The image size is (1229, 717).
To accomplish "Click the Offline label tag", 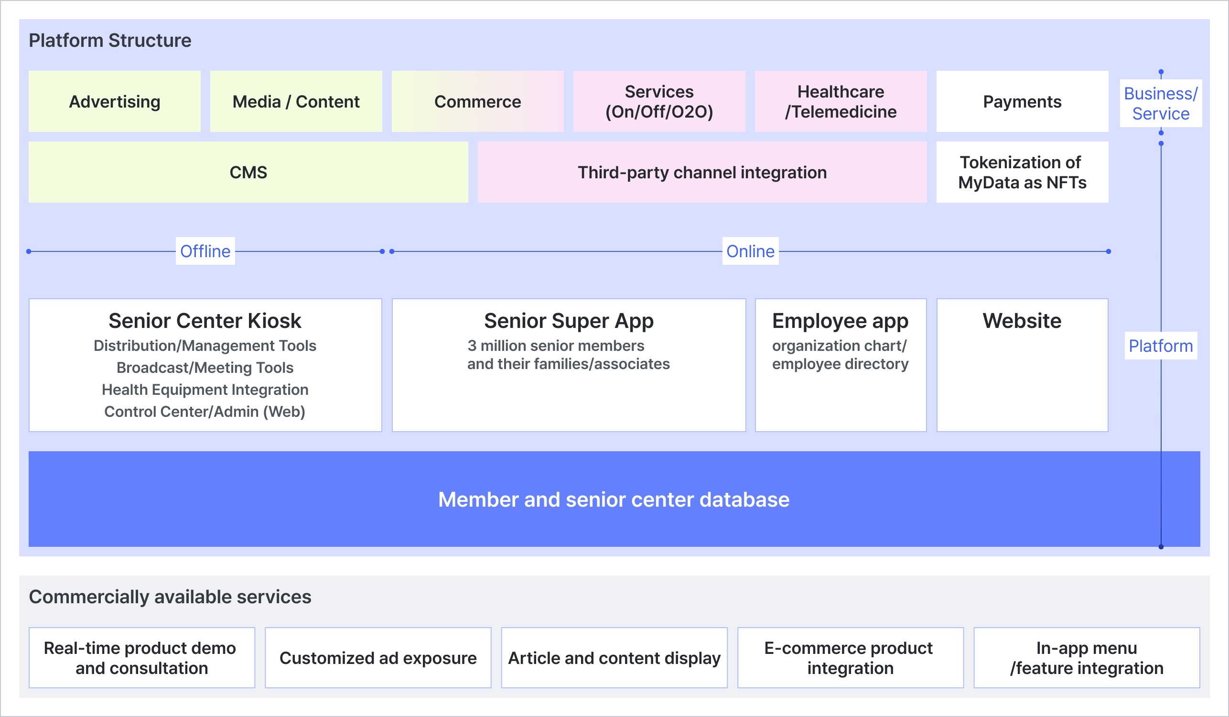I will pyautogui.click(x=205, y=251).
